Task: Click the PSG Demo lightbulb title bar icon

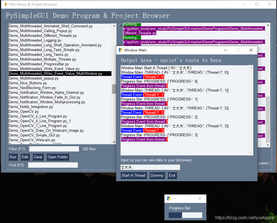Action: (x=6, y=4)
